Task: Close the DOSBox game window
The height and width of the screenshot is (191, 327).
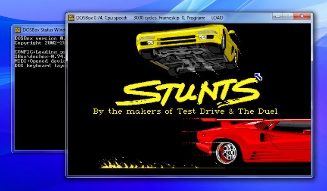Action: (x=302, y=16)
